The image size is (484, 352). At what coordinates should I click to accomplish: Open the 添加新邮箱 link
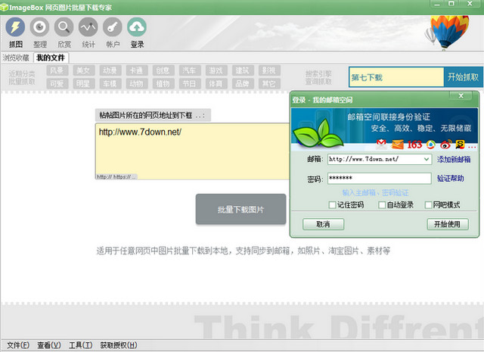pyautogui.click(x=454, y=160)
